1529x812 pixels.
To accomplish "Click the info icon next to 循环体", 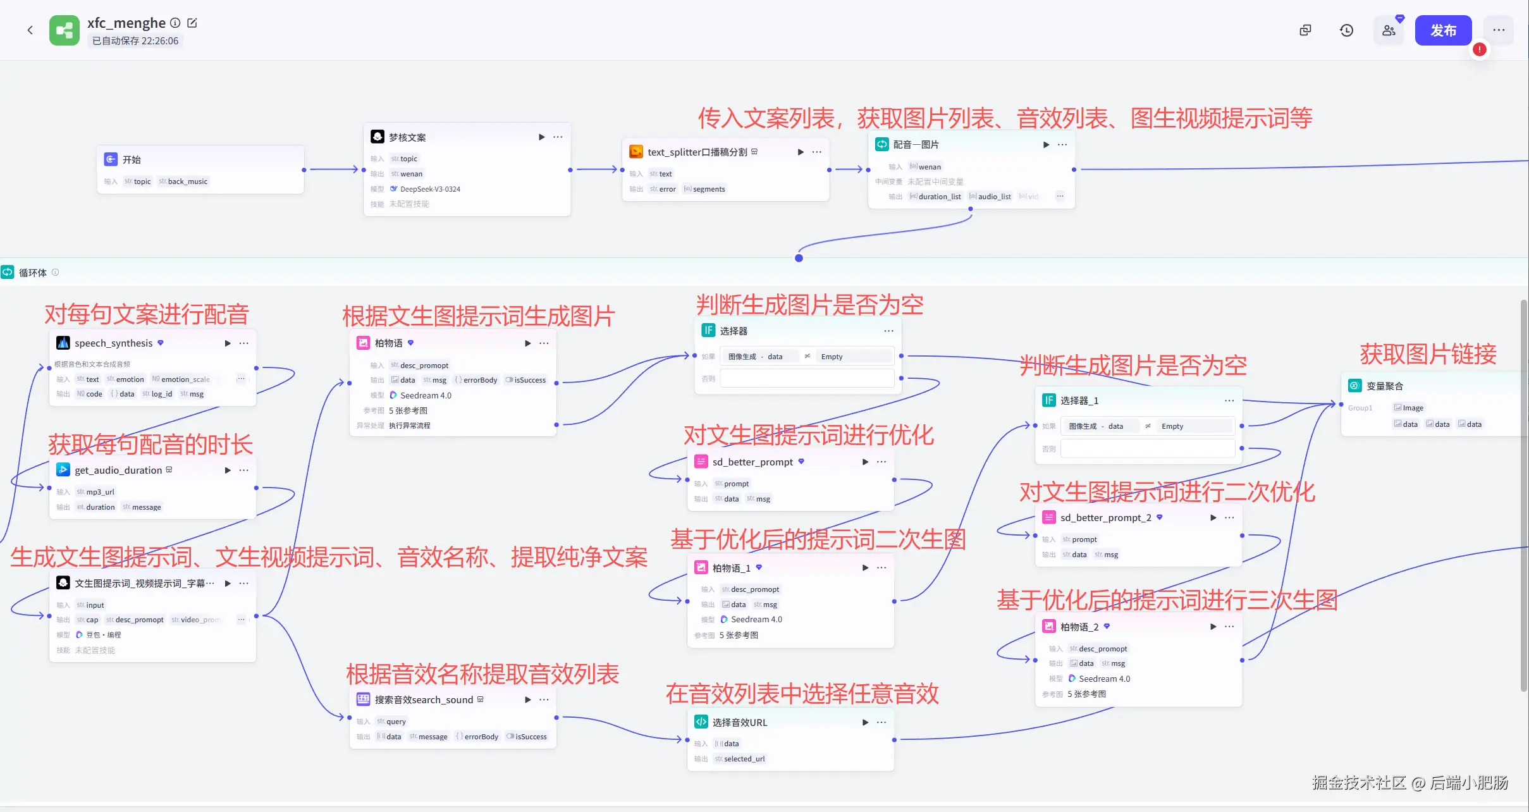I will tap(55, 273).
